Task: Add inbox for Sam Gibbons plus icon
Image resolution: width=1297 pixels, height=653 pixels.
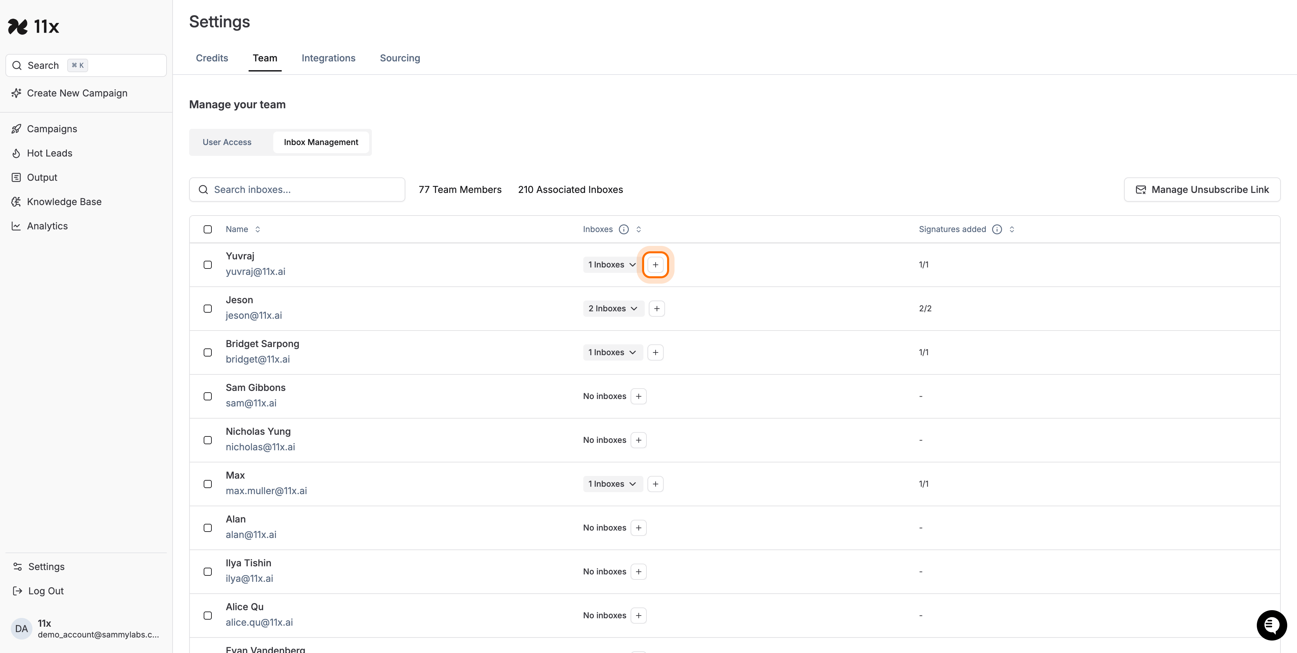Action: [638, 396]
